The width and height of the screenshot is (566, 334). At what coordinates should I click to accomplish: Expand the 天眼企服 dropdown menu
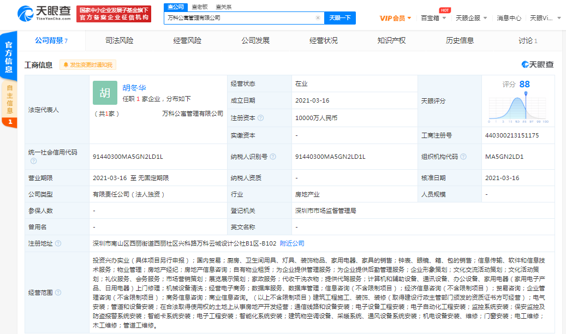[x=471, y=18]
